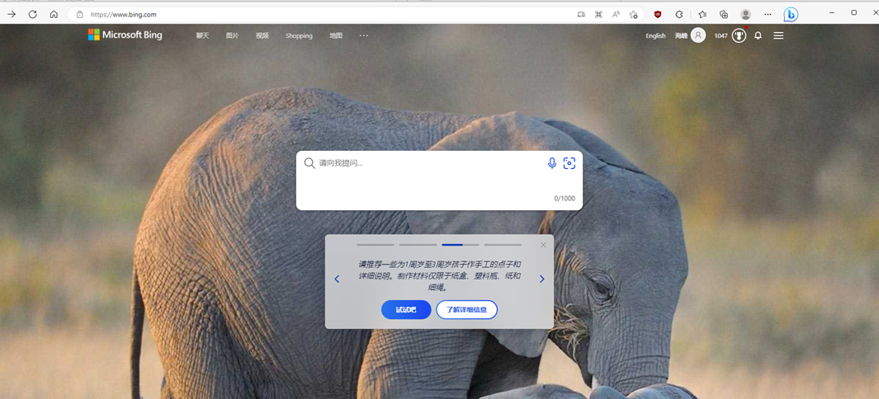Maximize the browser window
Screen dimensions: 879x399
point(853,12)
